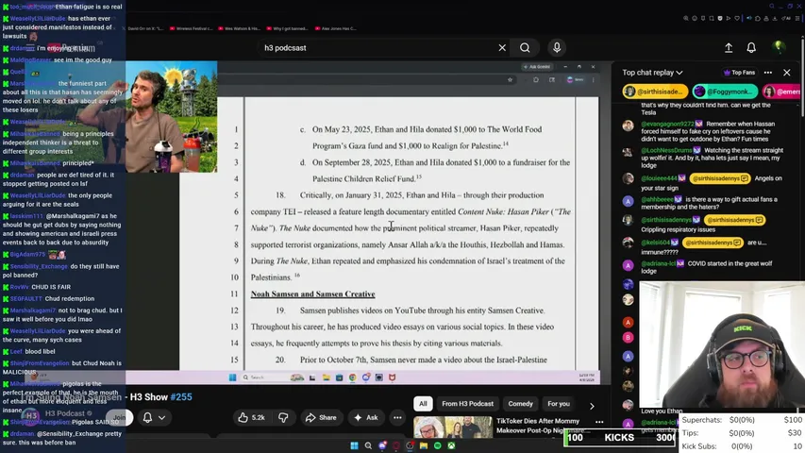
Task: Click Ask Gemini in the inner browser
Action: [537, 67]
